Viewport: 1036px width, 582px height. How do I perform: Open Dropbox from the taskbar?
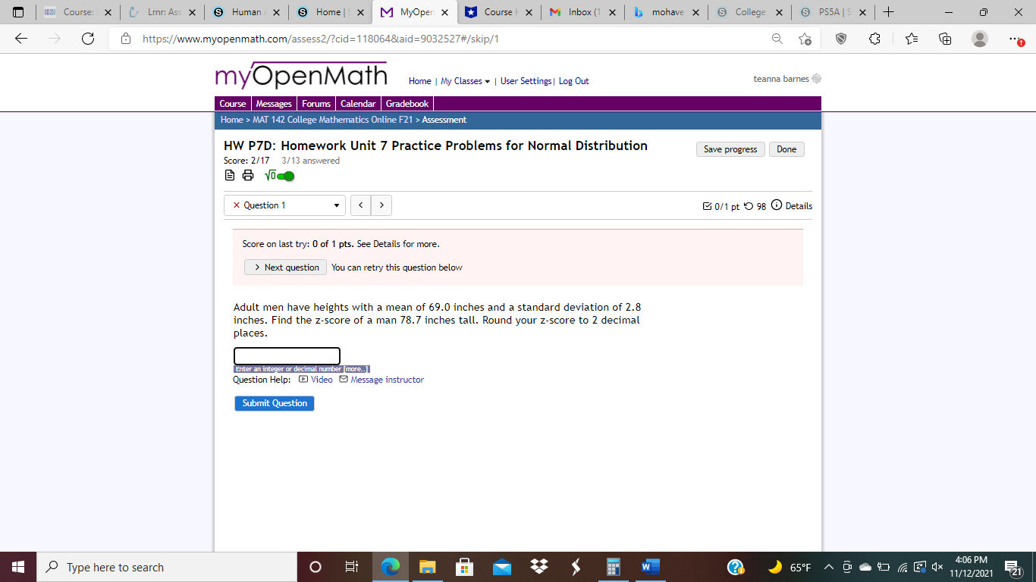539,567
